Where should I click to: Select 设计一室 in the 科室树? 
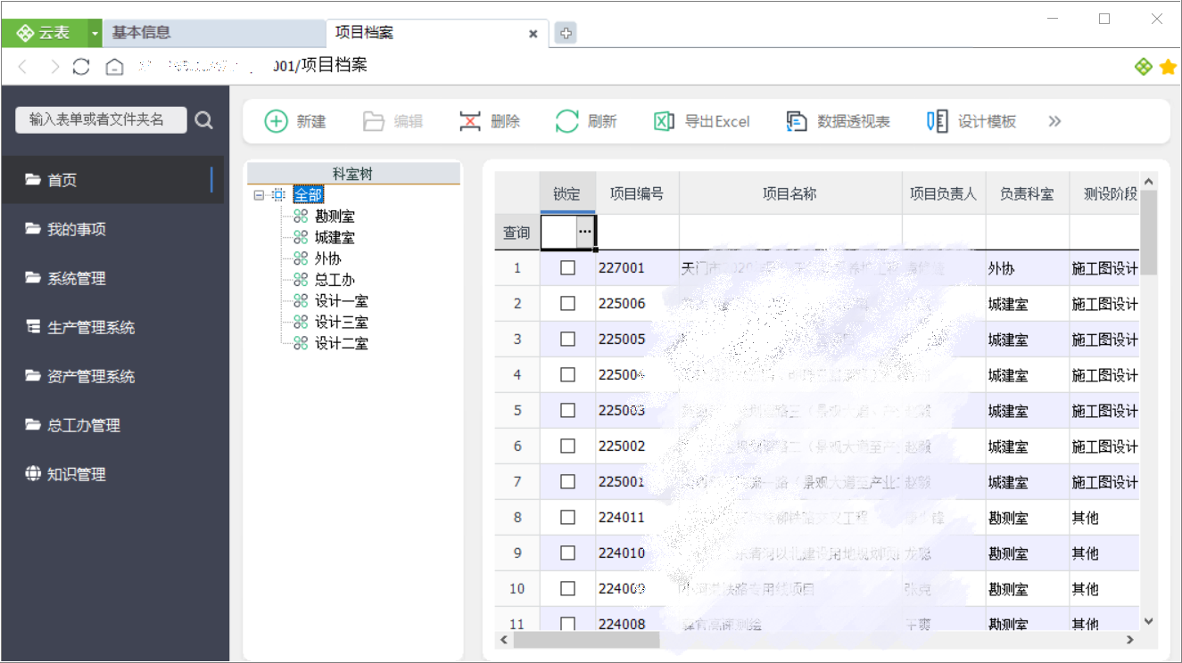[x=341, y=301]
